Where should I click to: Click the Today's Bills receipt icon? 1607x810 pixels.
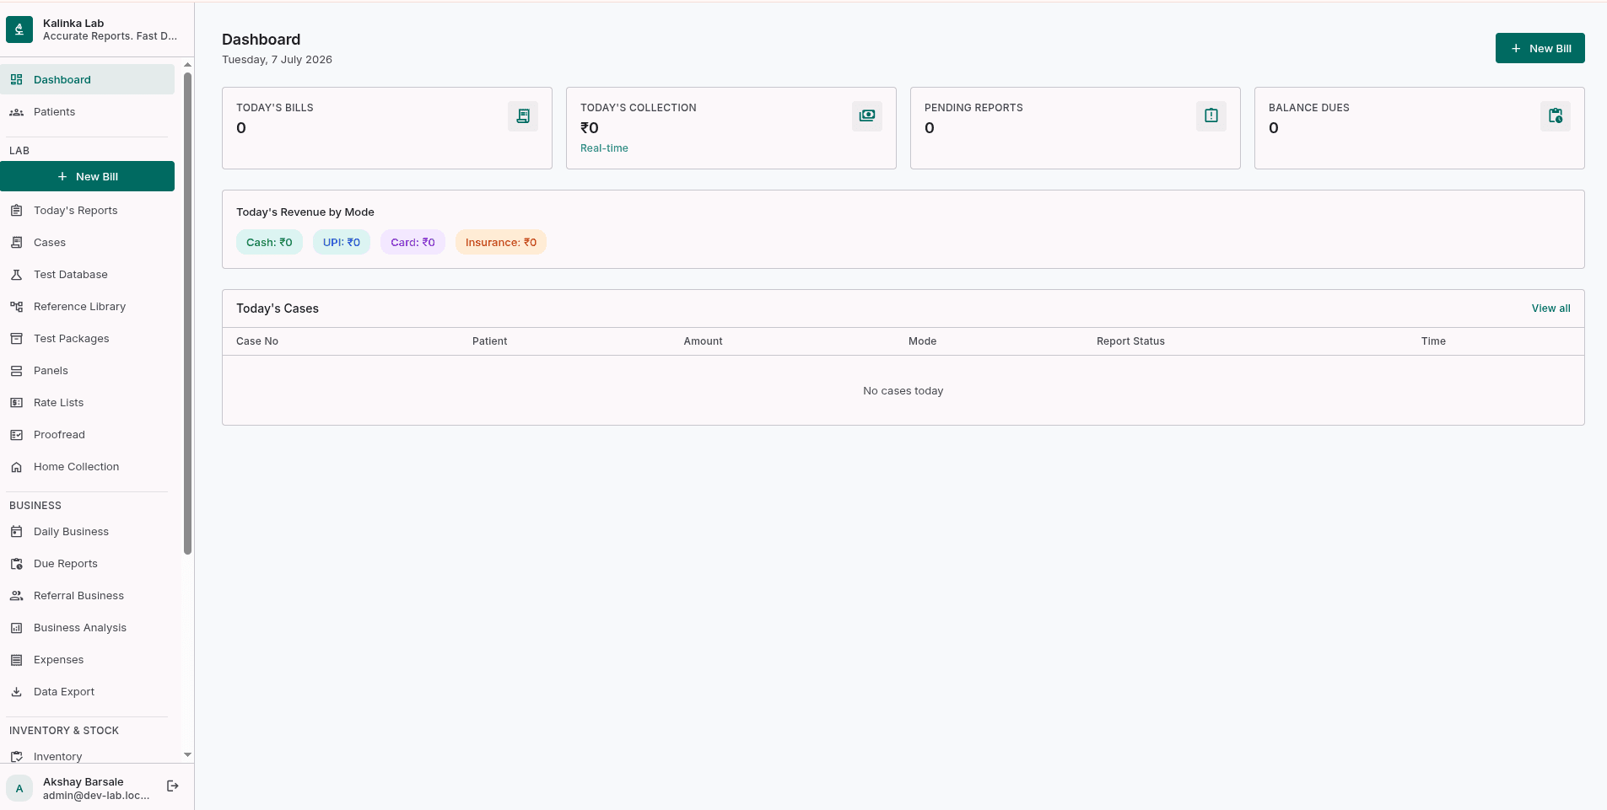pyautogui.click(x=523, y=115)
